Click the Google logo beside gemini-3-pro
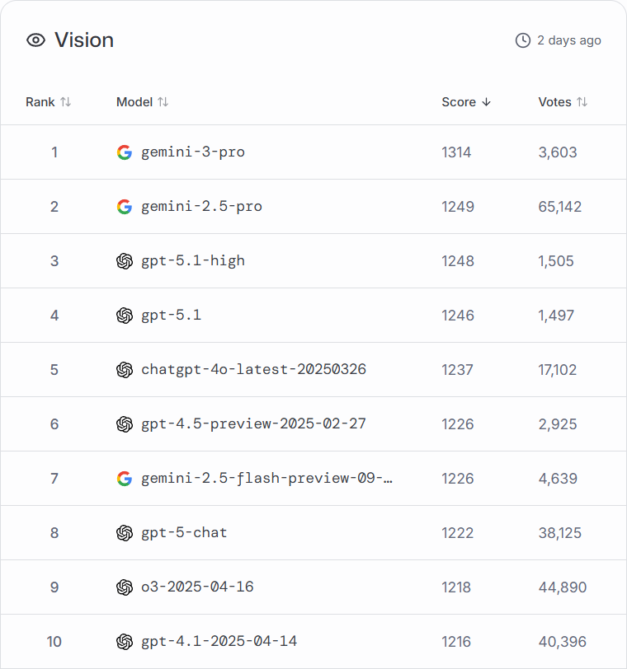The width and height of the screenshot is (627, 669). coord(125,152)
